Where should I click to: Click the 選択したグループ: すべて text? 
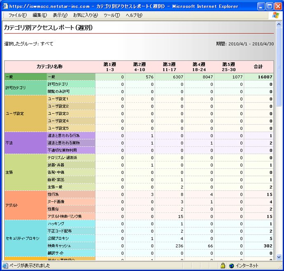pyautogui.click(x=29, y=44)
